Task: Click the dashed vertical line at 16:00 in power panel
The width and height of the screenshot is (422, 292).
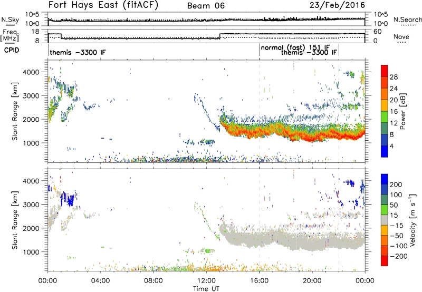Action: pyautogui.click(x=260, y=111)
